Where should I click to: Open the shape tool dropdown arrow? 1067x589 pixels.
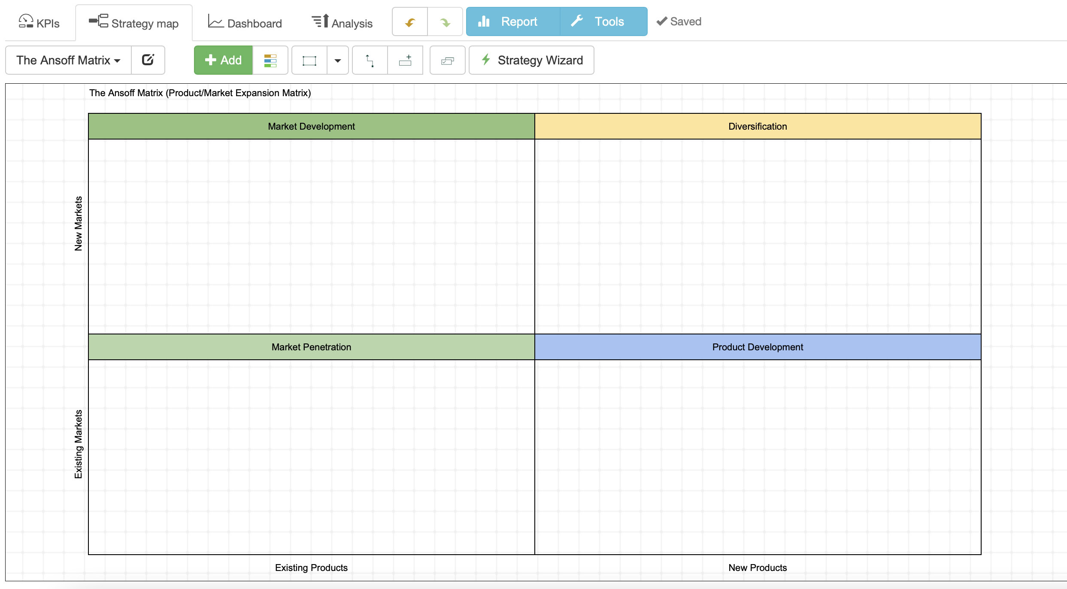(x=338, y=61)
